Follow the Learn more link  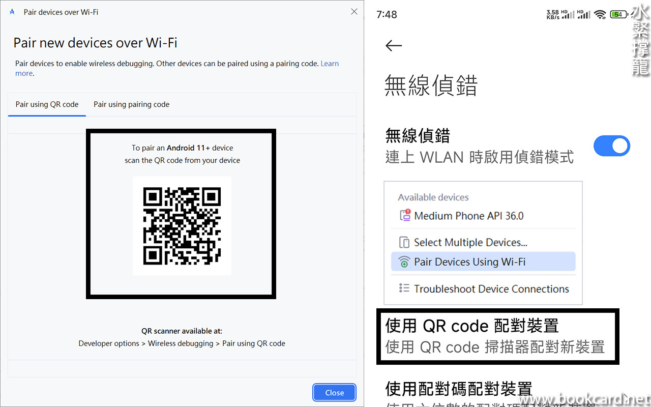pos(330,64)
